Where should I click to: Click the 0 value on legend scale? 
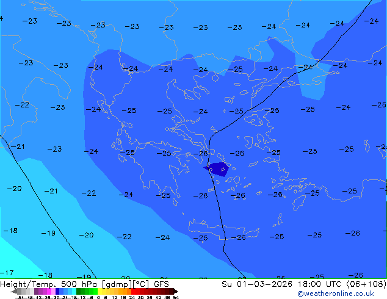coord(98,297)
